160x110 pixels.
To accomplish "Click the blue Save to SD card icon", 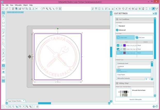I will 16,9.
